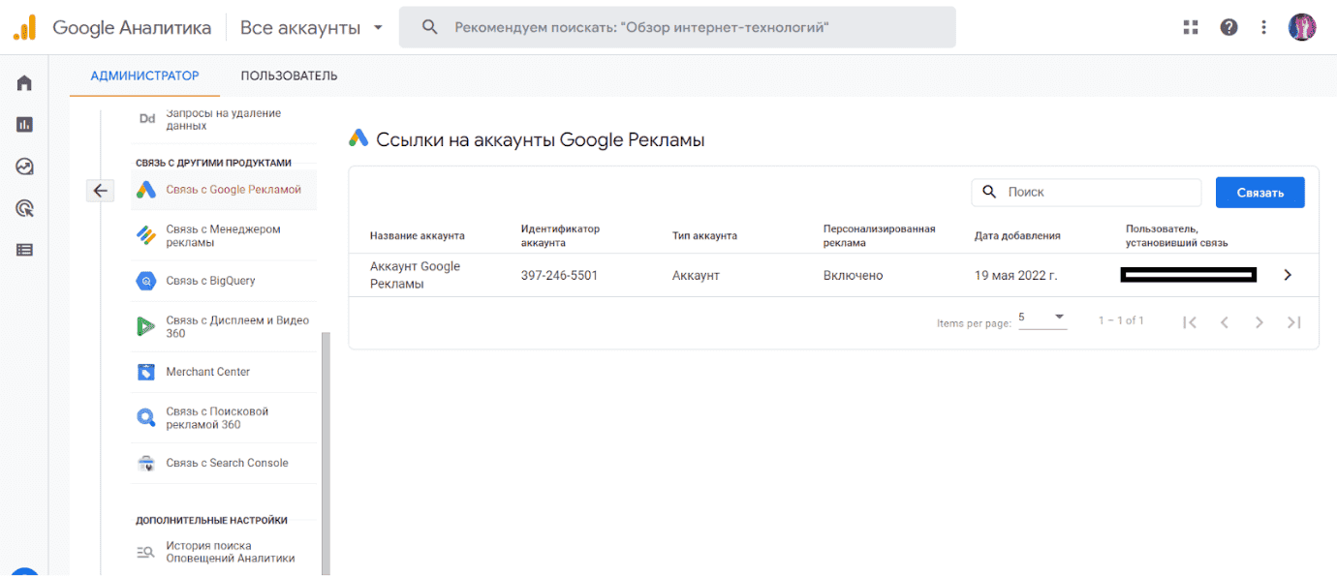Open the 'Все аккаунты' account selector dropdown

(x=312, y=27)
